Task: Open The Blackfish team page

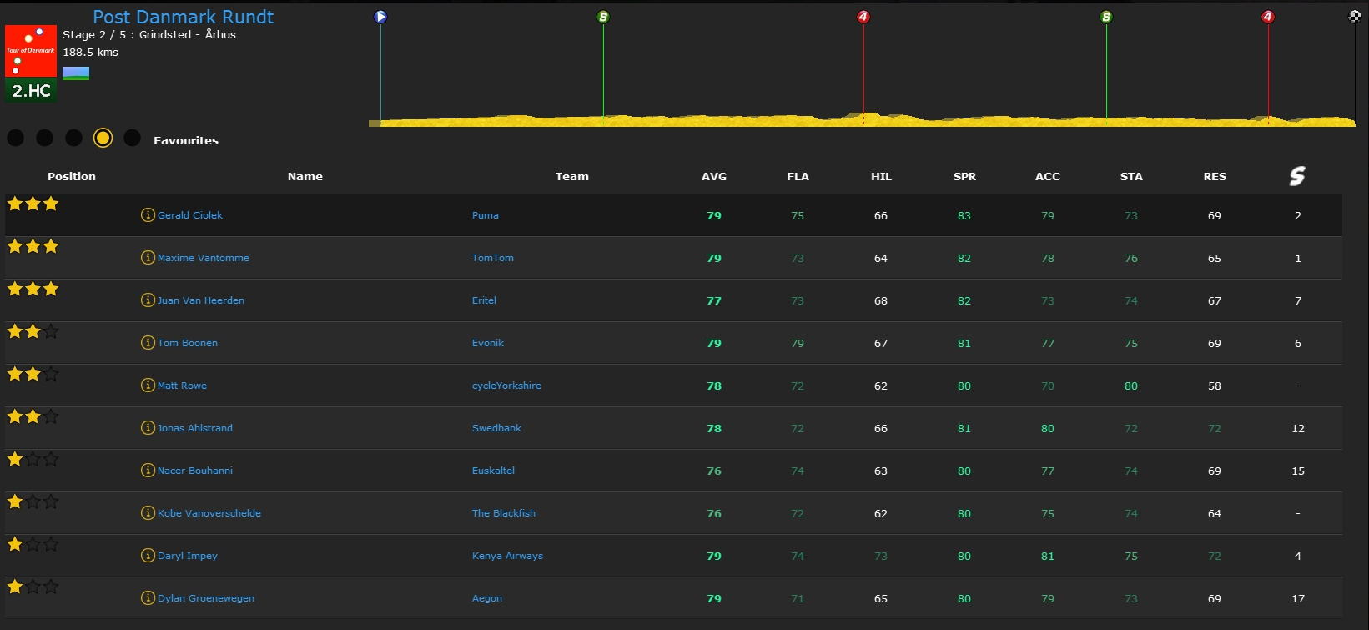Action: point(504,513)
